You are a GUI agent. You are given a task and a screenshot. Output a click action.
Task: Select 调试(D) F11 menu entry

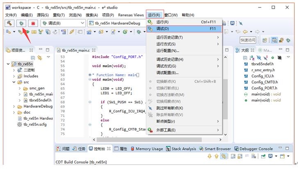(x=184, y=29)
